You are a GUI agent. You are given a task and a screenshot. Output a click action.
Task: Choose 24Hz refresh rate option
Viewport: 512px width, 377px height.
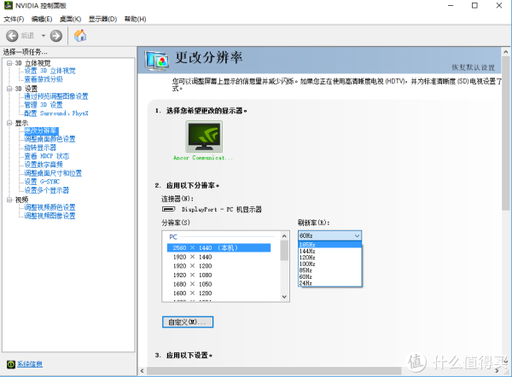[x=329, y=283]
